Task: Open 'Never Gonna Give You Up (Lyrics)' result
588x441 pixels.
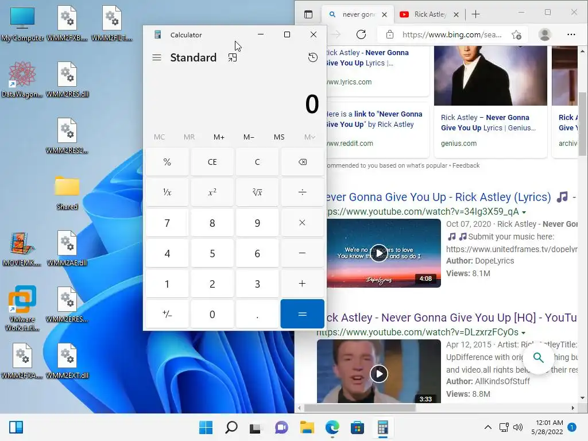Action: tap(439, 197)
